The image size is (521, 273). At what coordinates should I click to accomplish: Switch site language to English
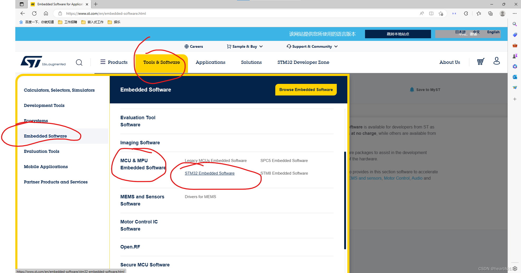[x=493, y=32]
